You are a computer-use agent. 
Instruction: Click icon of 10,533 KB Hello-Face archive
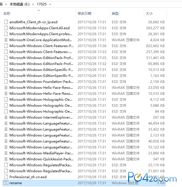(6, 94)
